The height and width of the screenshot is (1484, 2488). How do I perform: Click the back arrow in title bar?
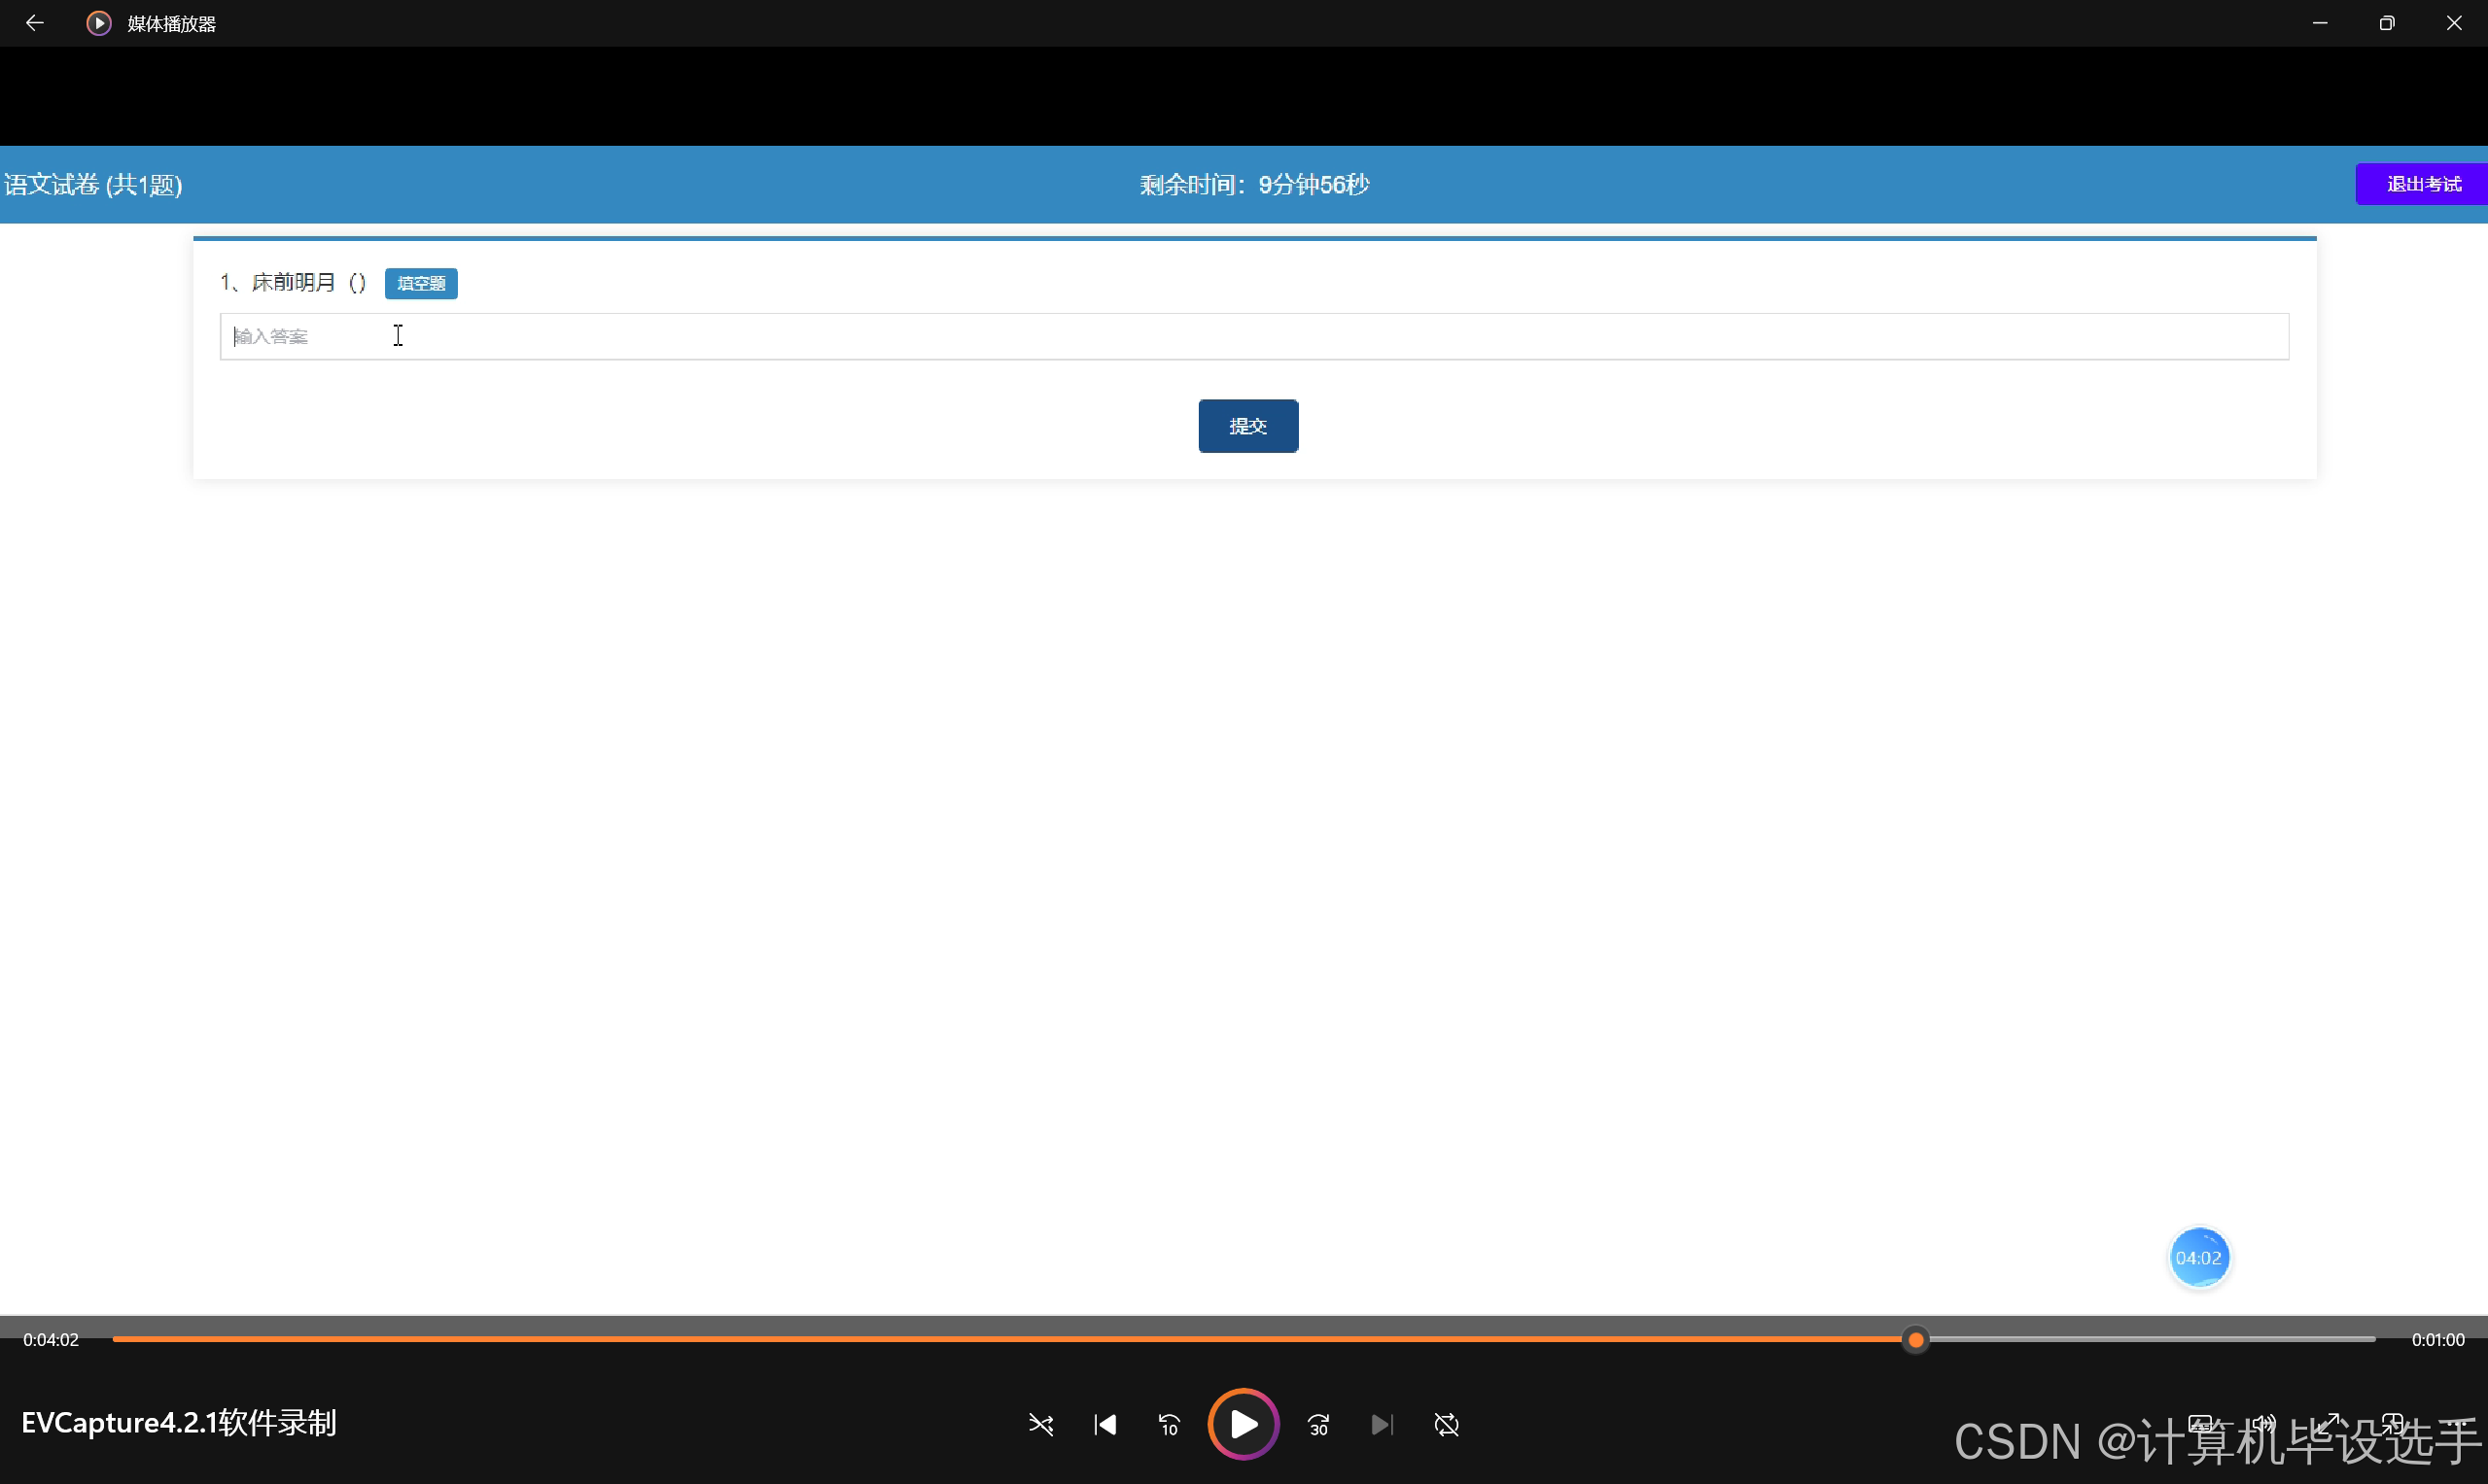coord(34,23)
